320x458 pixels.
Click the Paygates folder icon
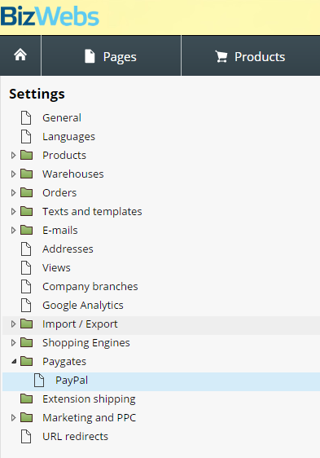(x=27, y=361)
